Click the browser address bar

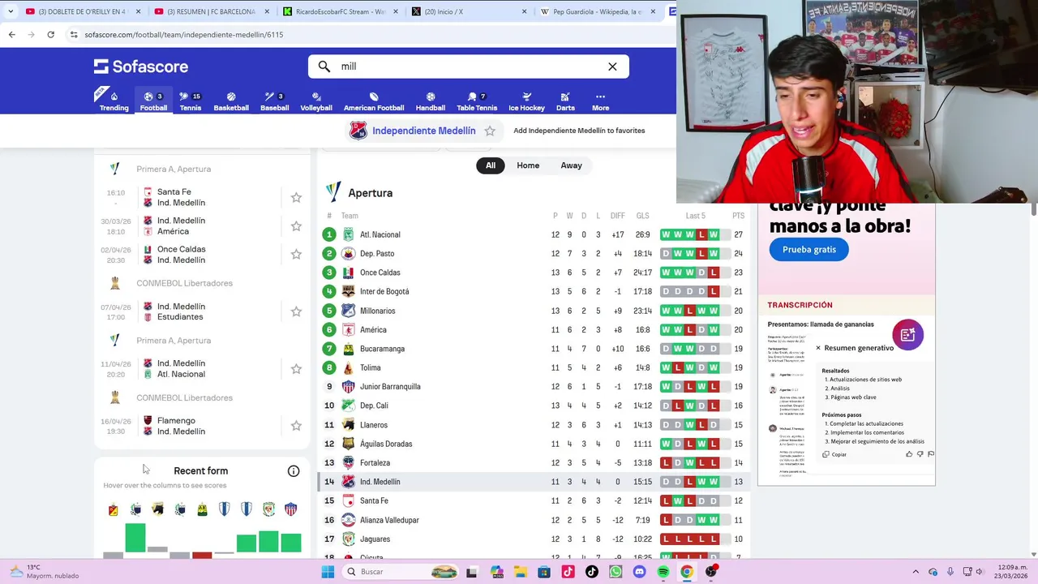pyautogui.click(x=369, y=35)
